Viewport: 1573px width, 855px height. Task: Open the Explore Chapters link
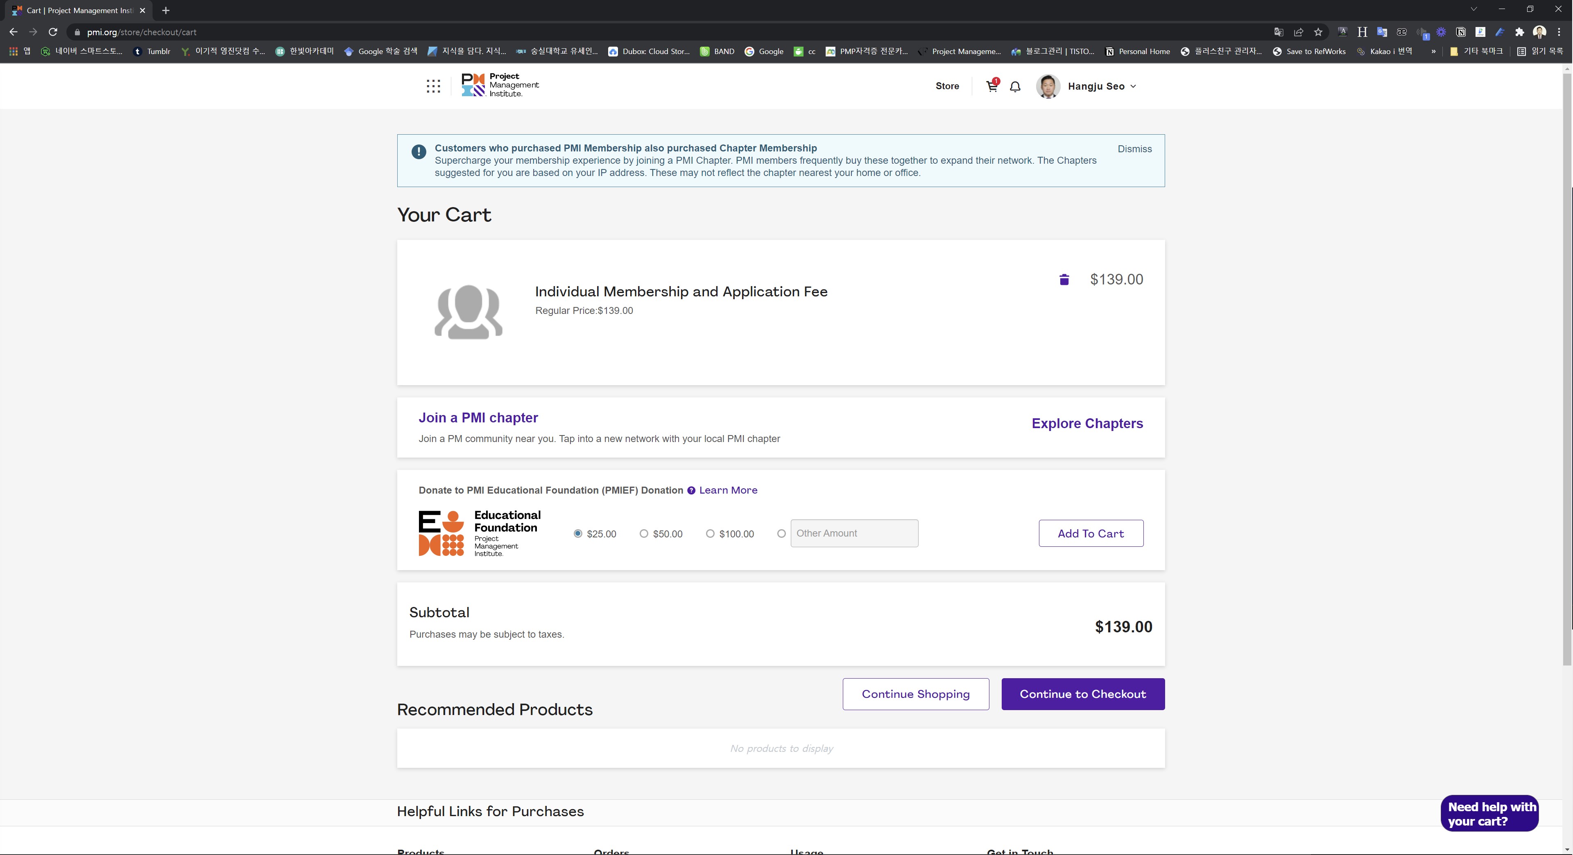[1087, 423]
